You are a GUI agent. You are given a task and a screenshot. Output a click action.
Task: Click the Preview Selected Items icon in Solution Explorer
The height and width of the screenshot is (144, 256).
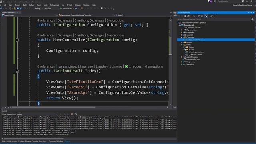coord(215,16)
